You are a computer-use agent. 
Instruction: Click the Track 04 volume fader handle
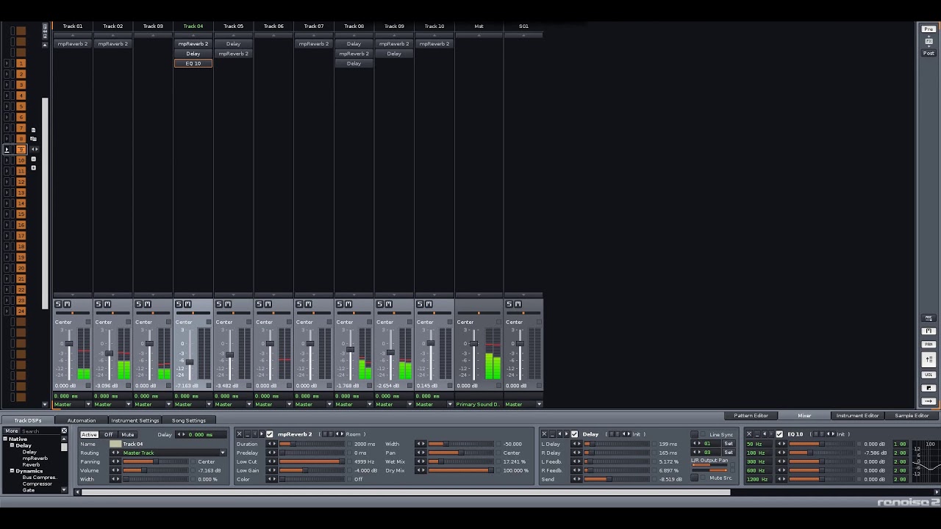[x=190, y=362]
